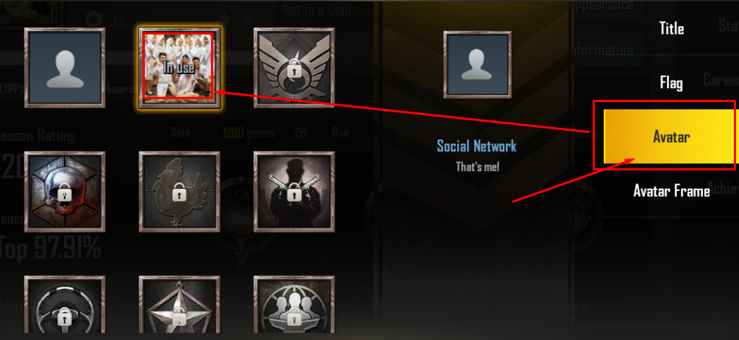
Task: Click the That's me! text
Action: 477,166
